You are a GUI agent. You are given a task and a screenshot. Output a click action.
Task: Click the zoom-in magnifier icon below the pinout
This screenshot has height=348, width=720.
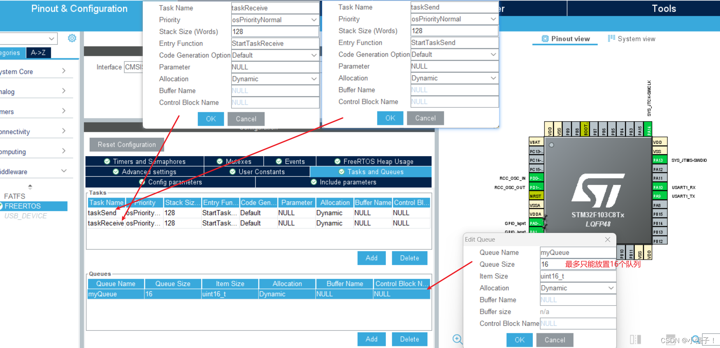[x=458, y=339]
